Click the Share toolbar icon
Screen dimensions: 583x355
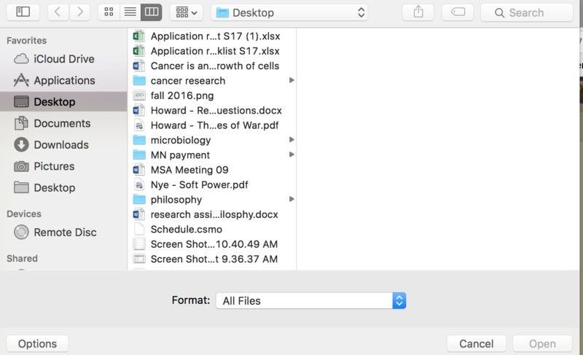(418, 12)
